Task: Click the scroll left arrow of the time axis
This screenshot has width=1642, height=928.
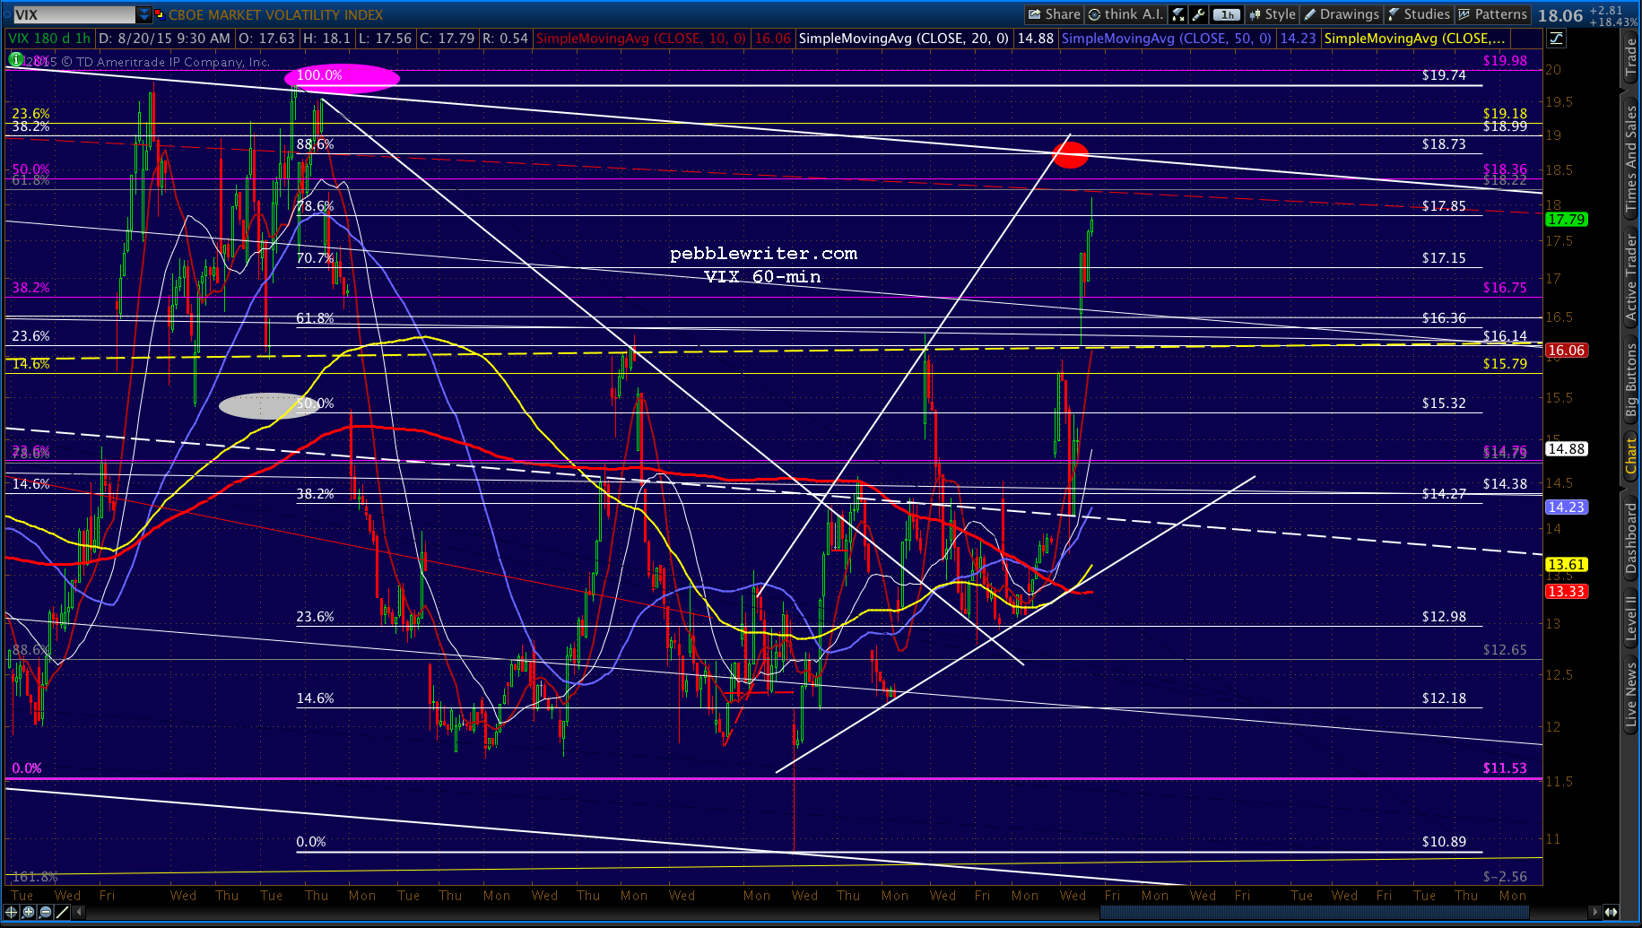Action: click(79, 912)
